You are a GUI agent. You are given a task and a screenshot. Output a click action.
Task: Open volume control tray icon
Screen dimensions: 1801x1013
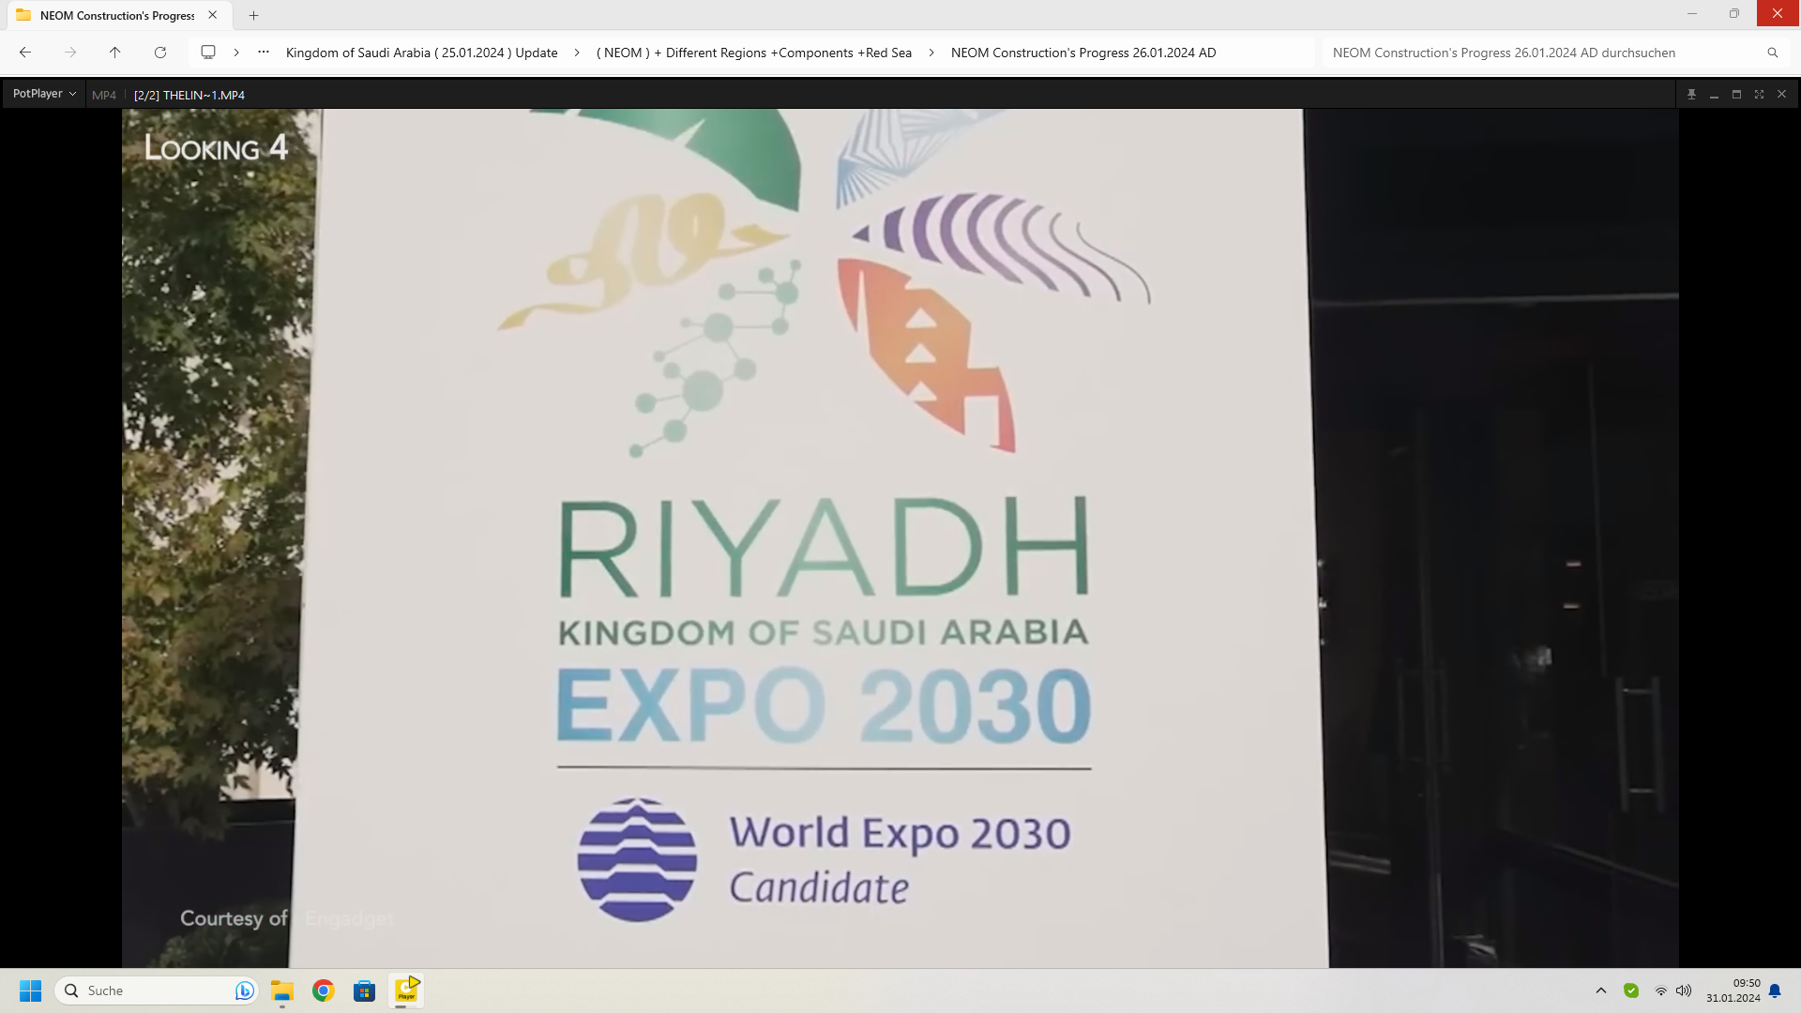[x=1684, y=990]
